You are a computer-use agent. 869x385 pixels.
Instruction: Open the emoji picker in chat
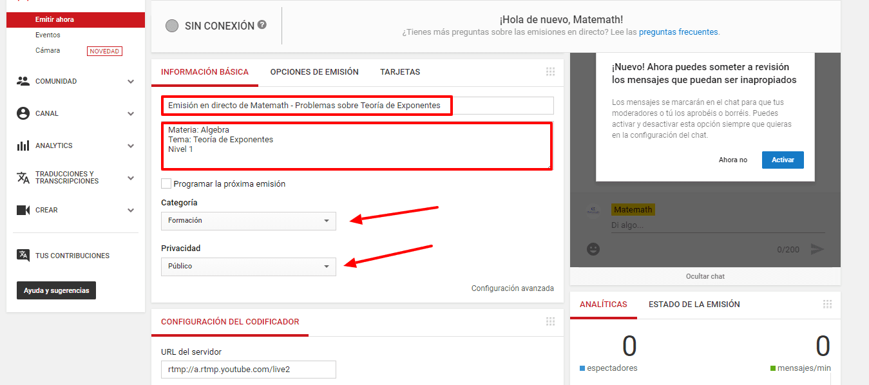tap(593, 249)
